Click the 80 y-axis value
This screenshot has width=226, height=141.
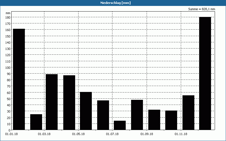point(9,80)
